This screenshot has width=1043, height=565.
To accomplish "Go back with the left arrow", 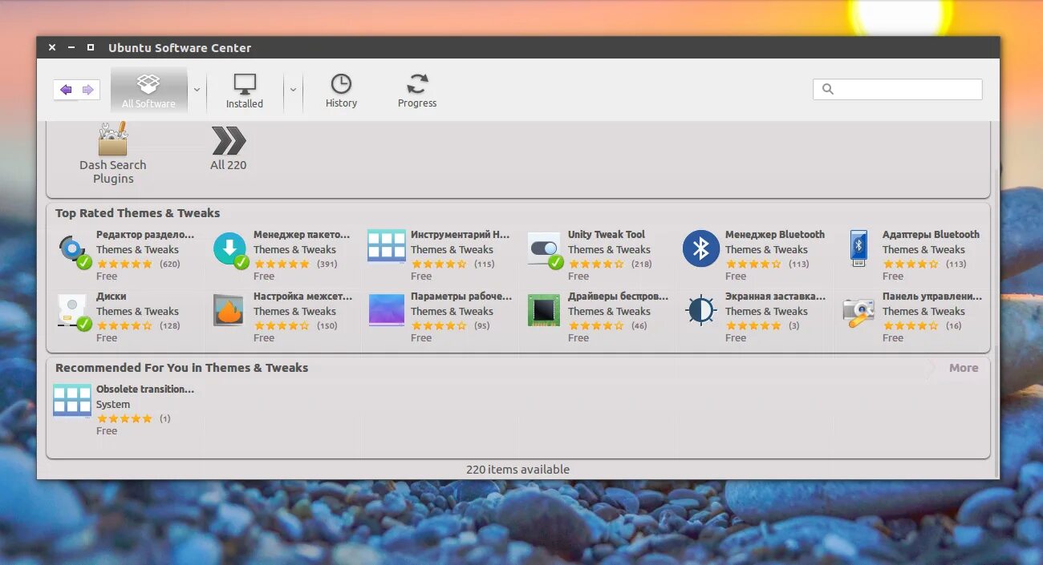I will tap(66, 90).
